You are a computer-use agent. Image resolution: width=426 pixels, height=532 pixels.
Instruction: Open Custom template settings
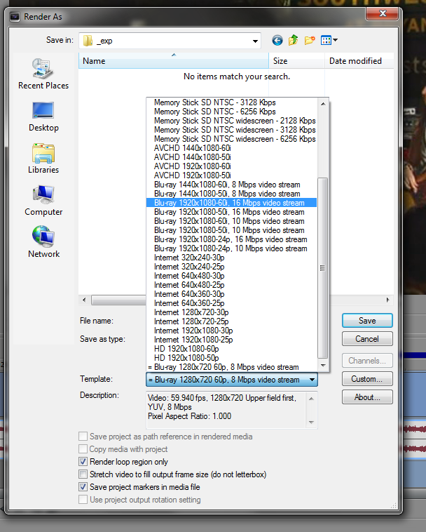click(367, 379)
